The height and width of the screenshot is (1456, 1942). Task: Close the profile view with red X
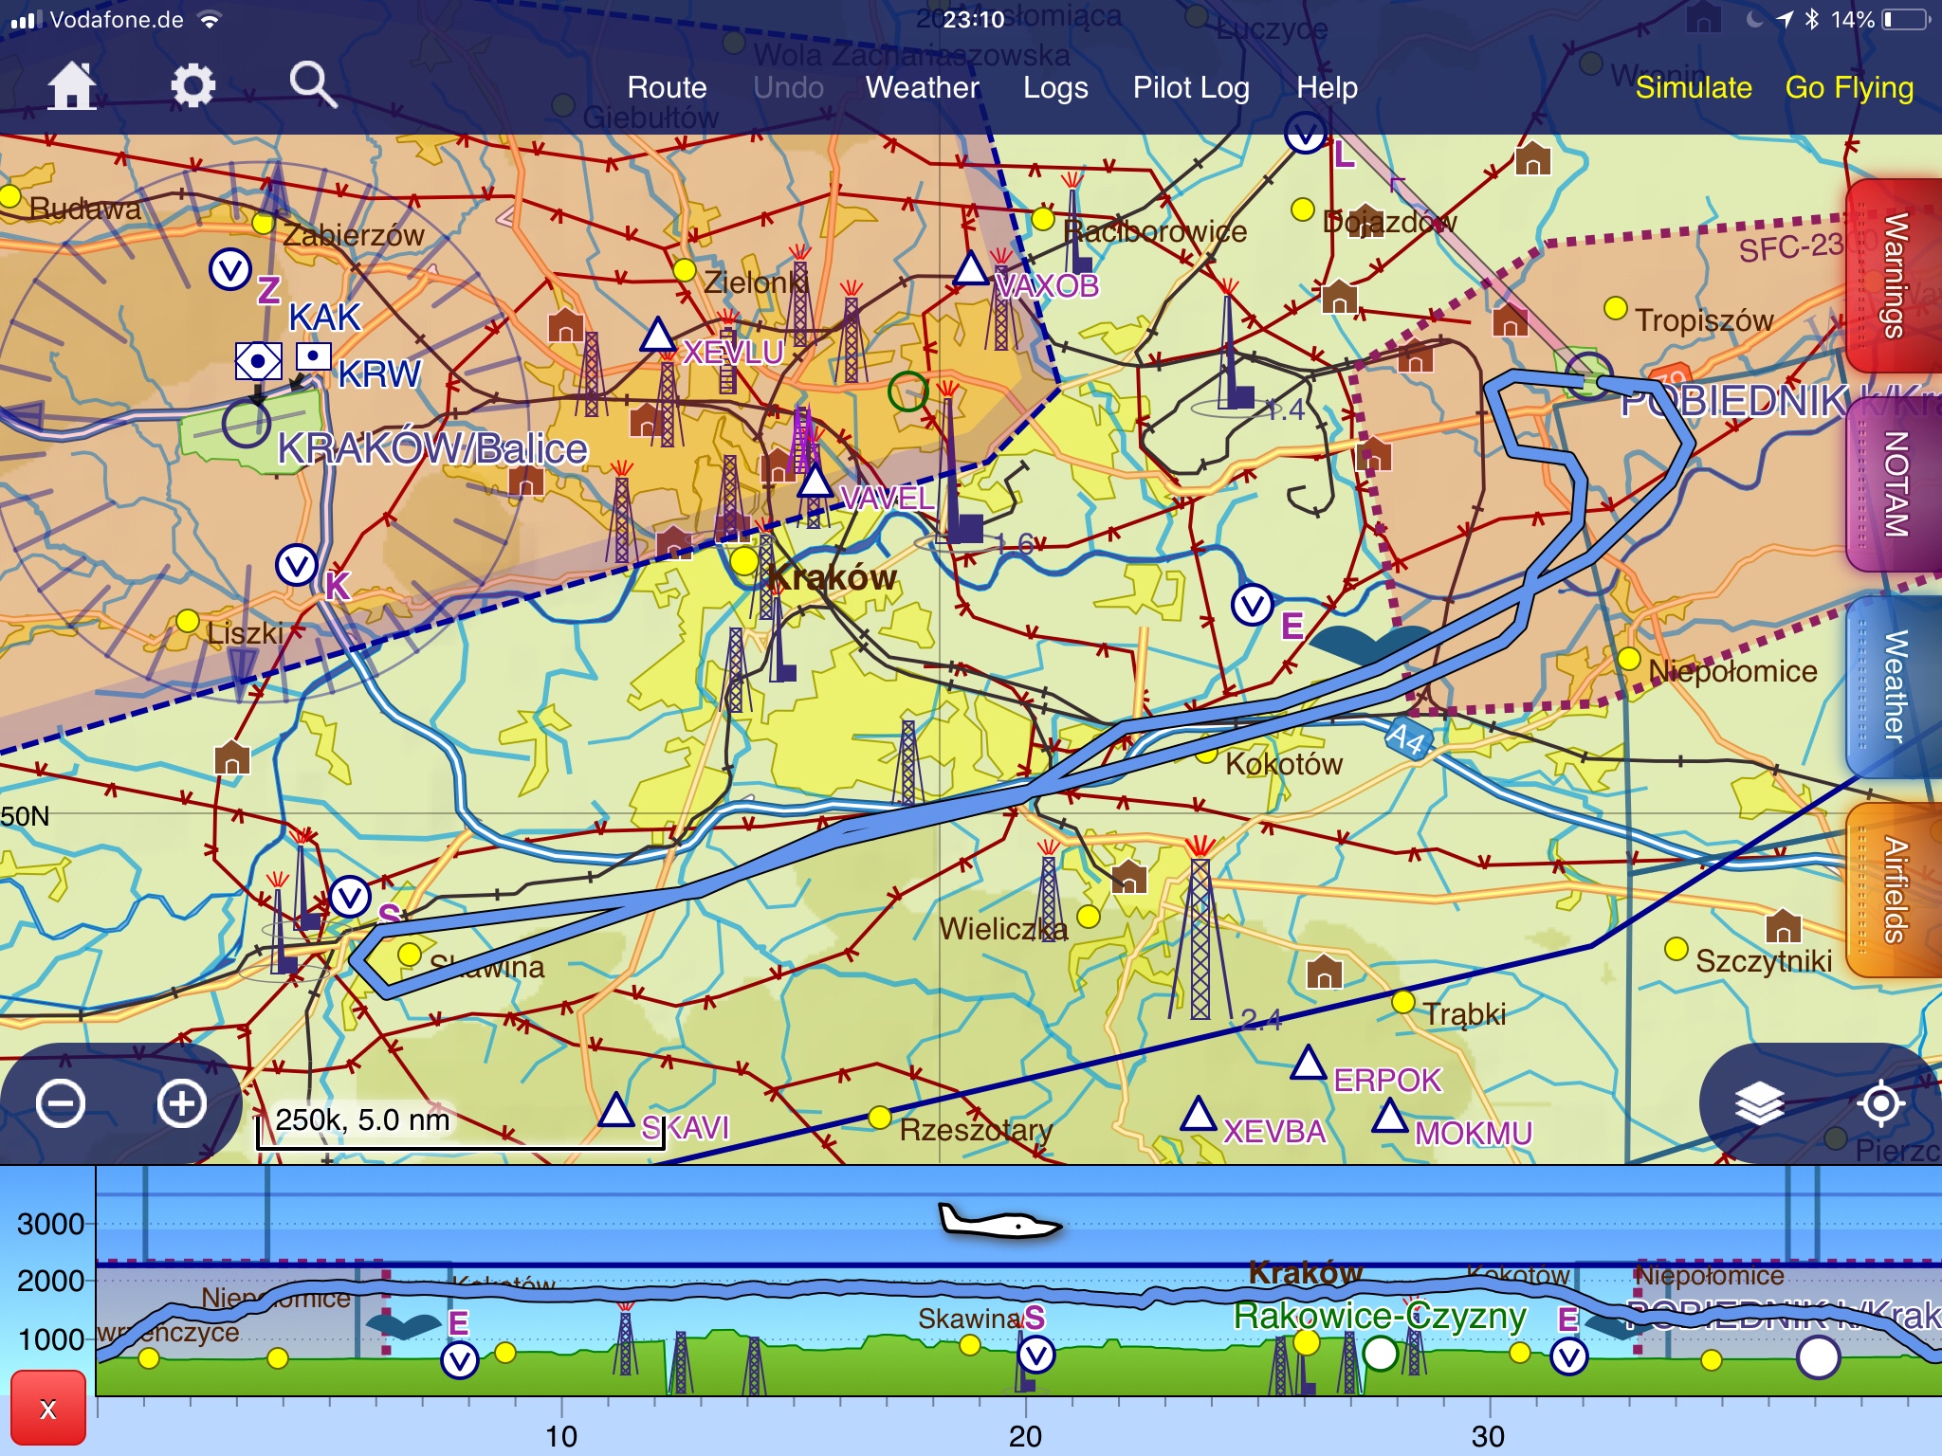tap(48, 1409)
